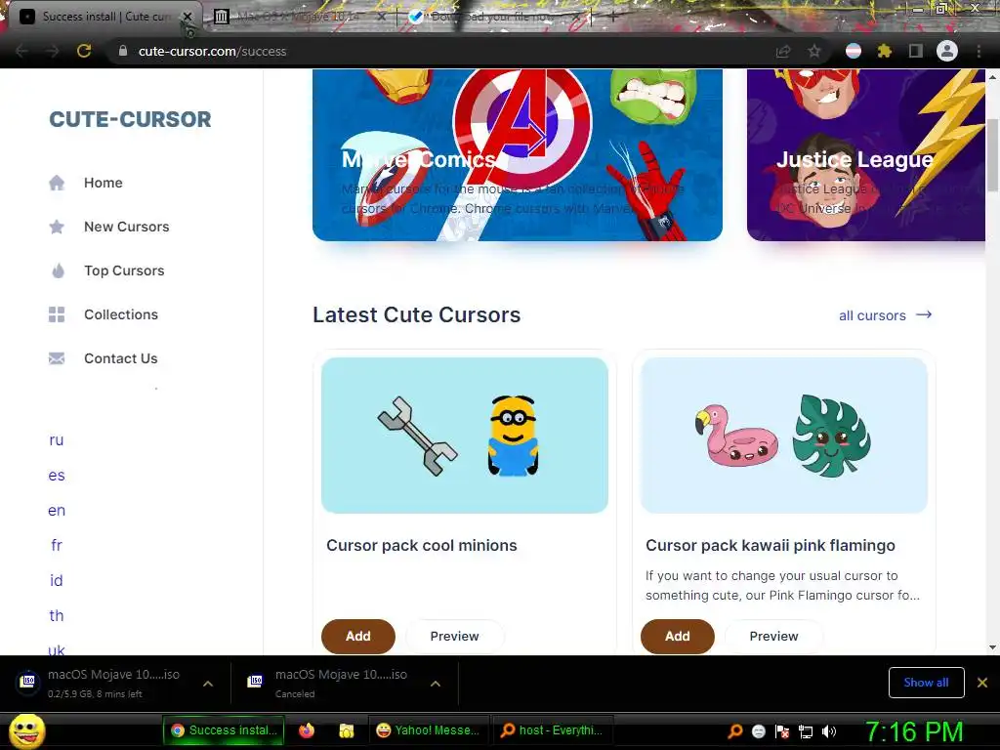
Task: Click the minions cursor pack image
Action: tap(464, 435)
